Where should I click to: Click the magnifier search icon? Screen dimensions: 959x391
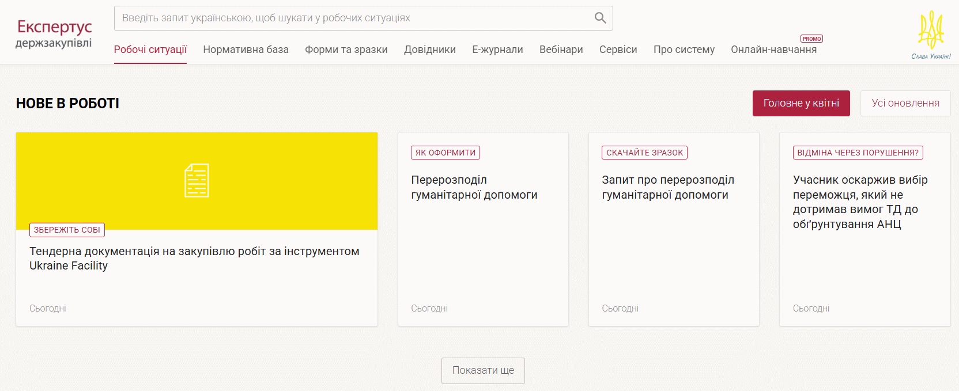point(600,18)
